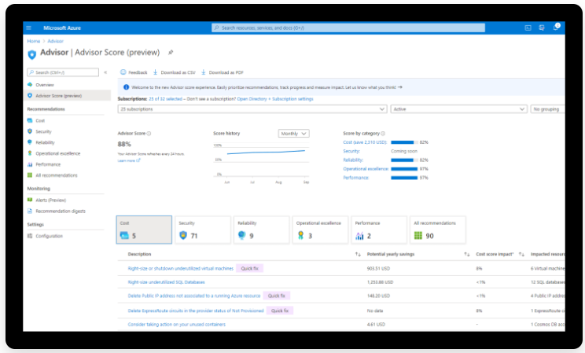Expand the 25 subscriptions dropdown
585x353 pixels.
[252, 109]
